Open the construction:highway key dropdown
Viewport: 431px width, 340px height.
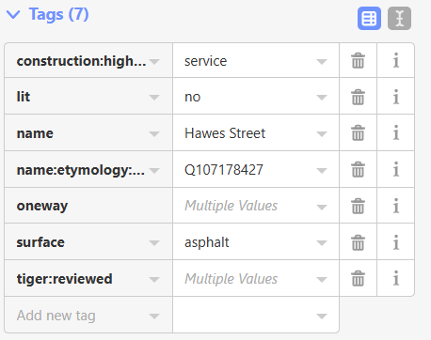click(x=154, y=62)
